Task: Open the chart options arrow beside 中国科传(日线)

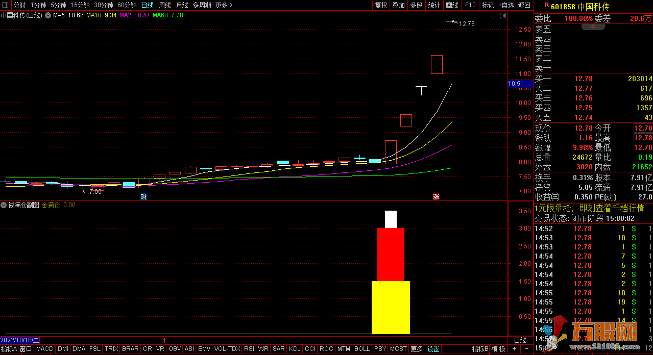Action: pos(48,15)
